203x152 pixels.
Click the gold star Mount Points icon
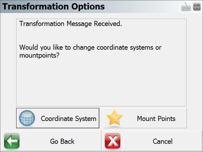[115, 118]
